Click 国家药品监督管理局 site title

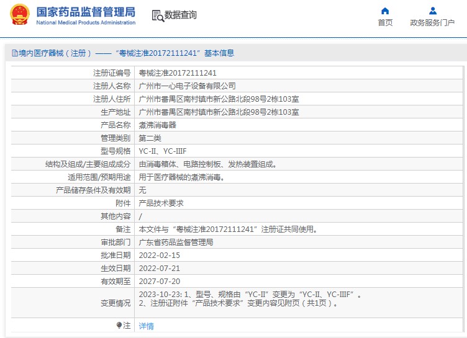[86, 12]
